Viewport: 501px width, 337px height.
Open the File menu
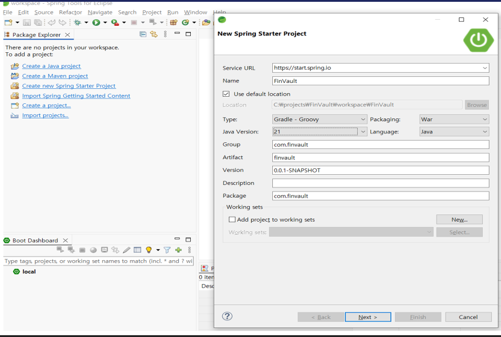8,12
